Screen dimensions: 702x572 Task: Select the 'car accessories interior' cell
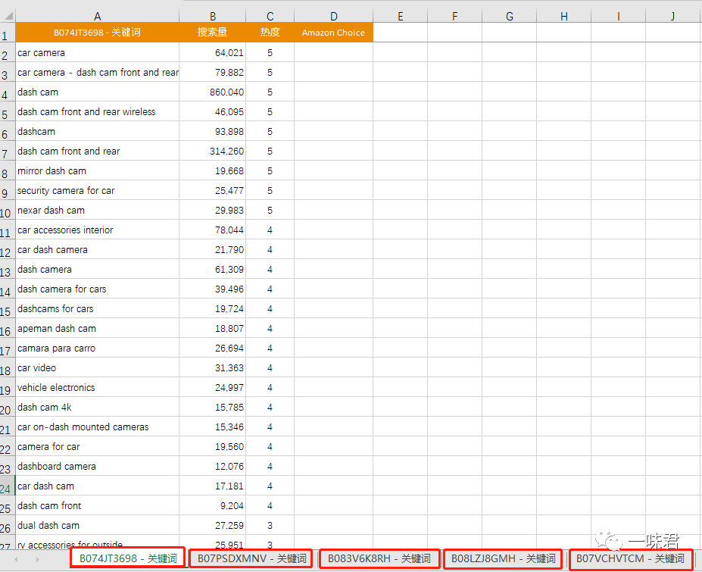click(97, 230)
